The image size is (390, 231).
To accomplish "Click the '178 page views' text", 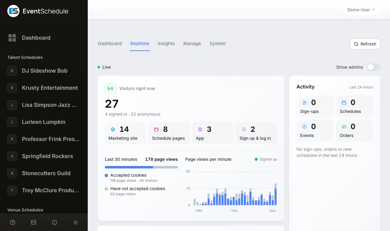I will click(x=161, y=159).
